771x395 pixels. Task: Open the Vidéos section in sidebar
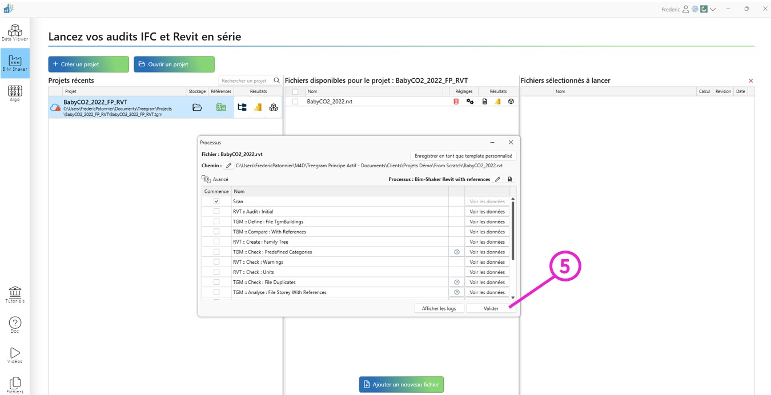click(15, 355)
